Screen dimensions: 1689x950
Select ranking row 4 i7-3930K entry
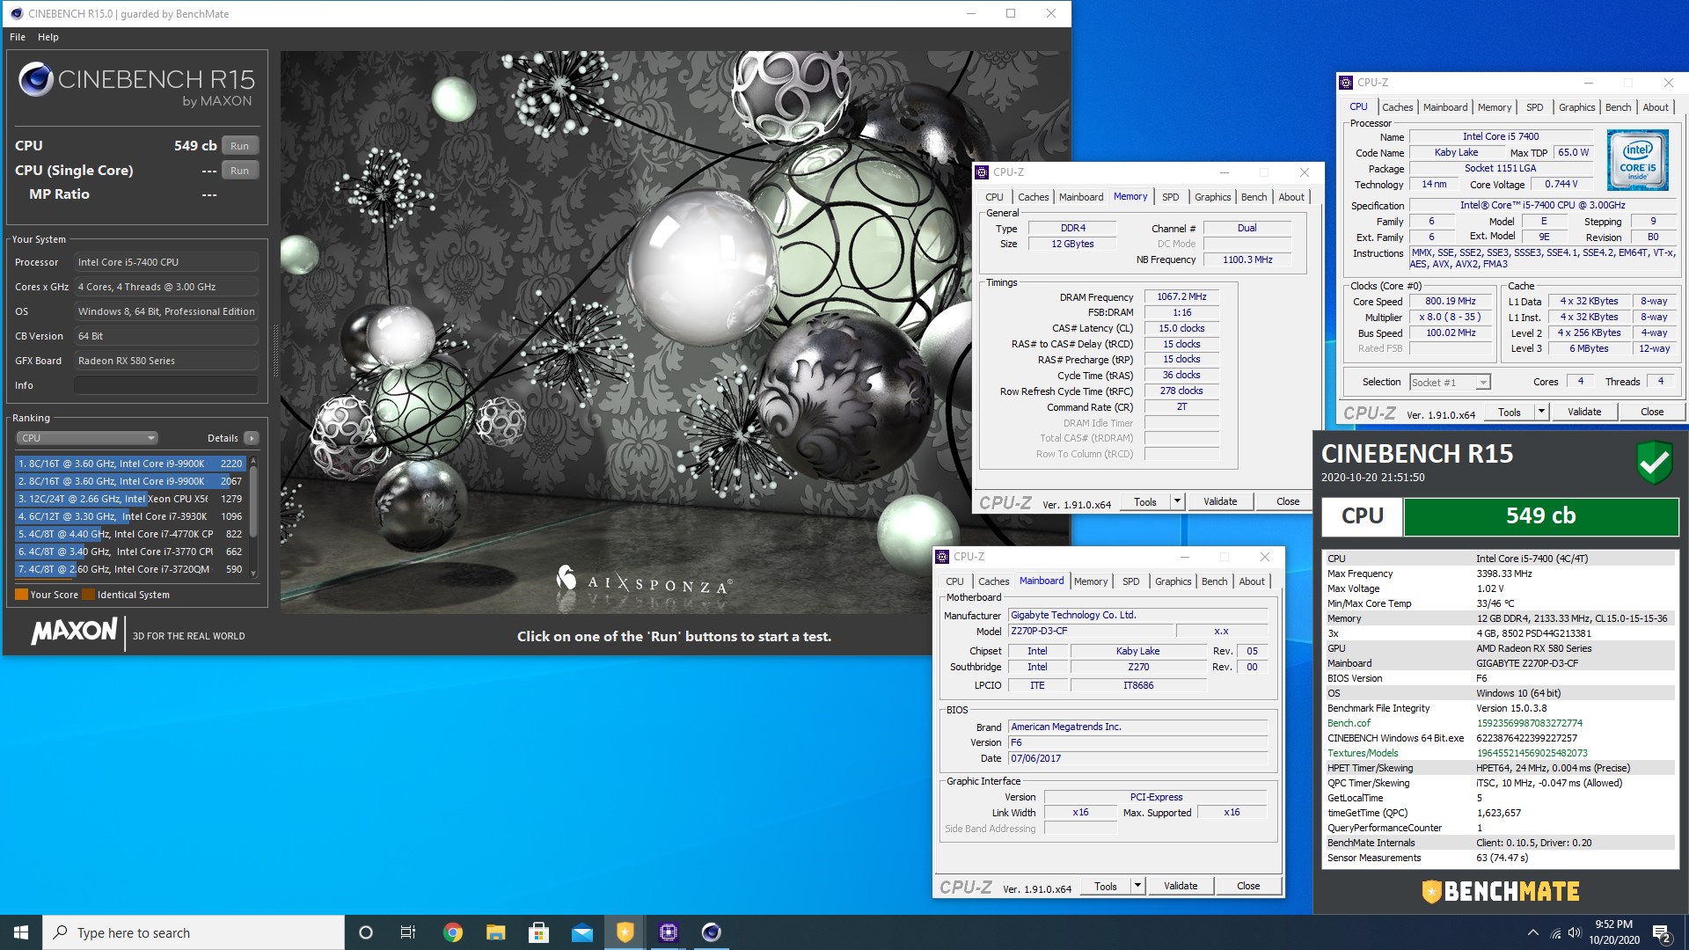coord(130,516)
